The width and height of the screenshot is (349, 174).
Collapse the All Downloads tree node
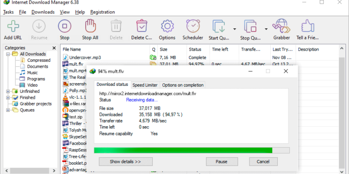pos(8,54)
